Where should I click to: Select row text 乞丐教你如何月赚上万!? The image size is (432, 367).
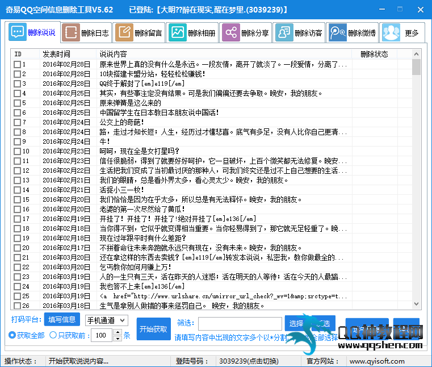point(136,267)
